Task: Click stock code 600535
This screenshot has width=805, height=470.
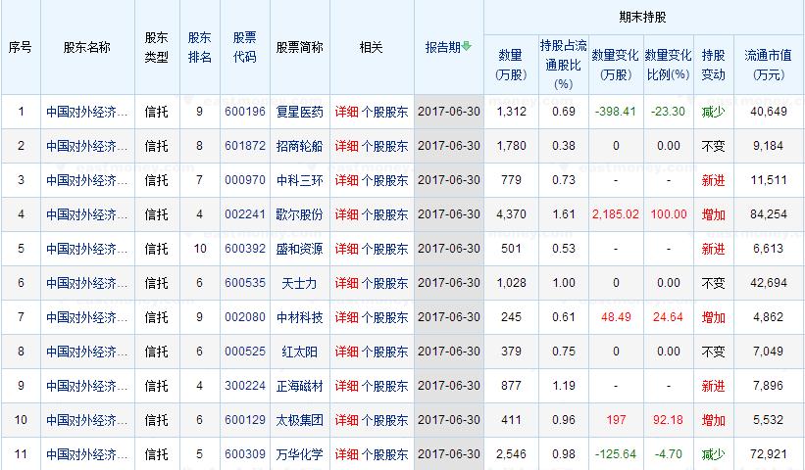Action: click(x=244, y=283)
